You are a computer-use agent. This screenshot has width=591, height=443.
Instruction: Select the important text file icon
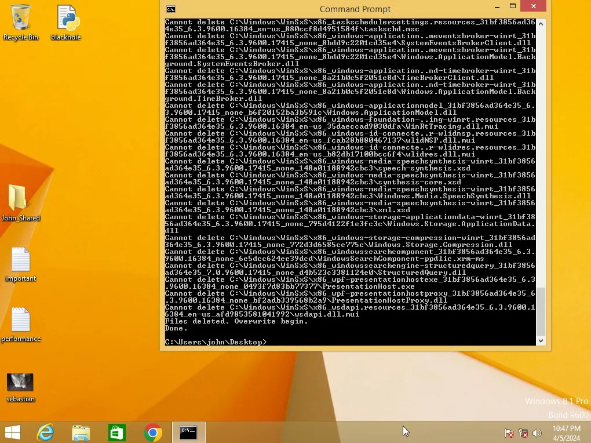(x=21, y=260)
